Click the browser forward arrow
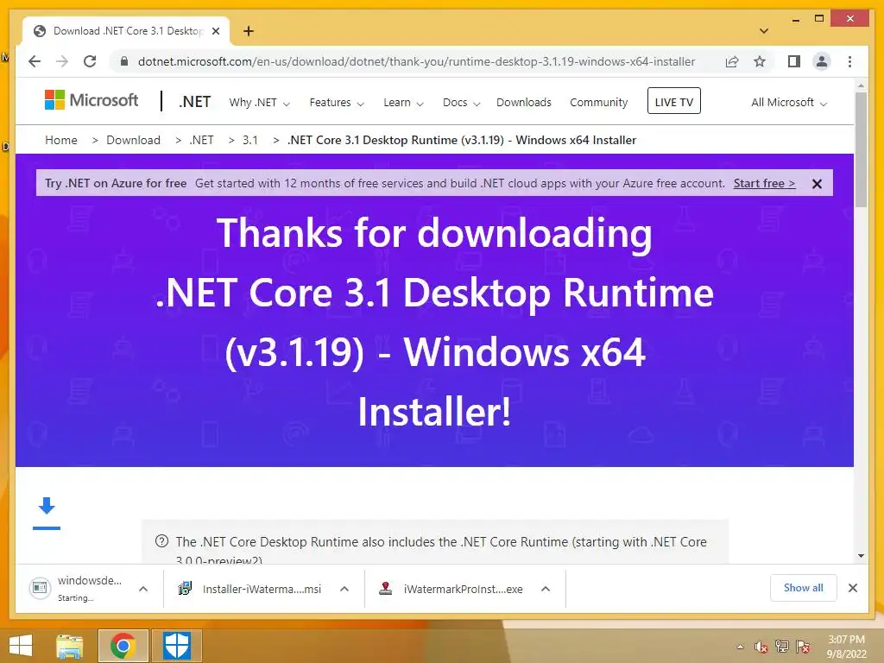 [62, 61]
